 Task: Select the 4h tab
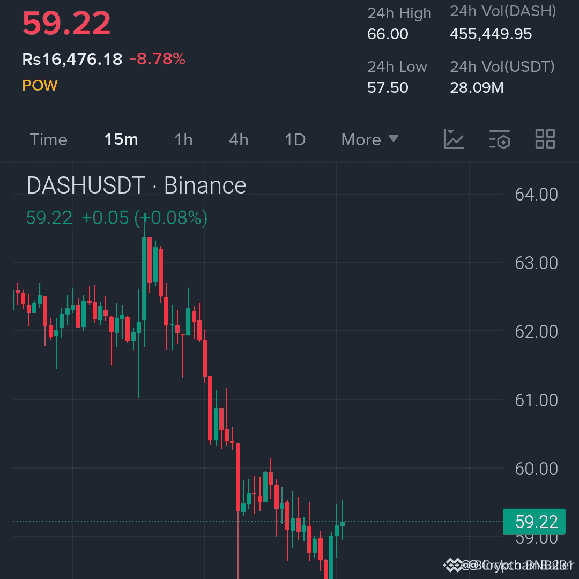point(238,139)
